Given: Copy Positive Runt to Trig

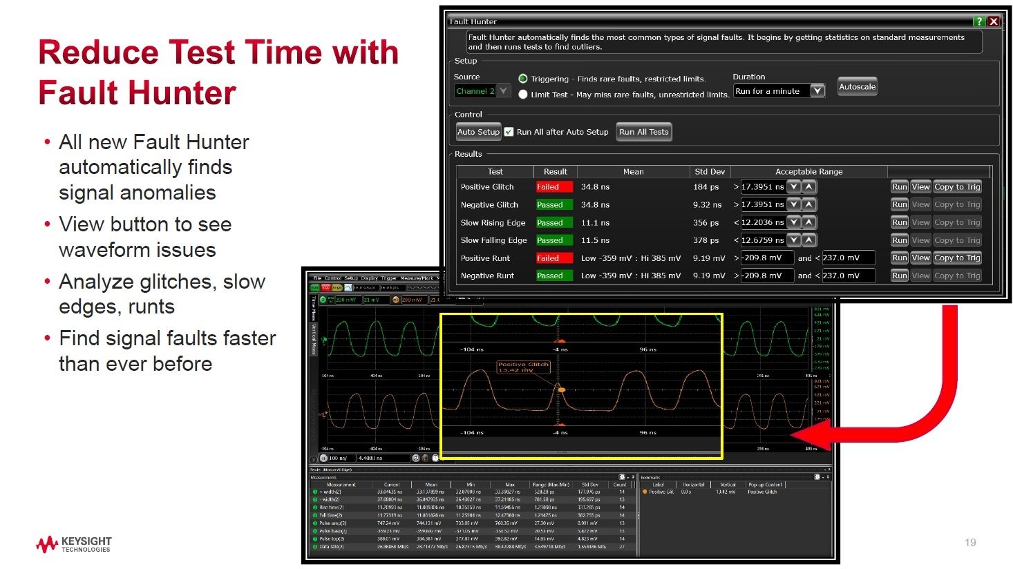Looking at the screenshot, I should click(957, 258).
